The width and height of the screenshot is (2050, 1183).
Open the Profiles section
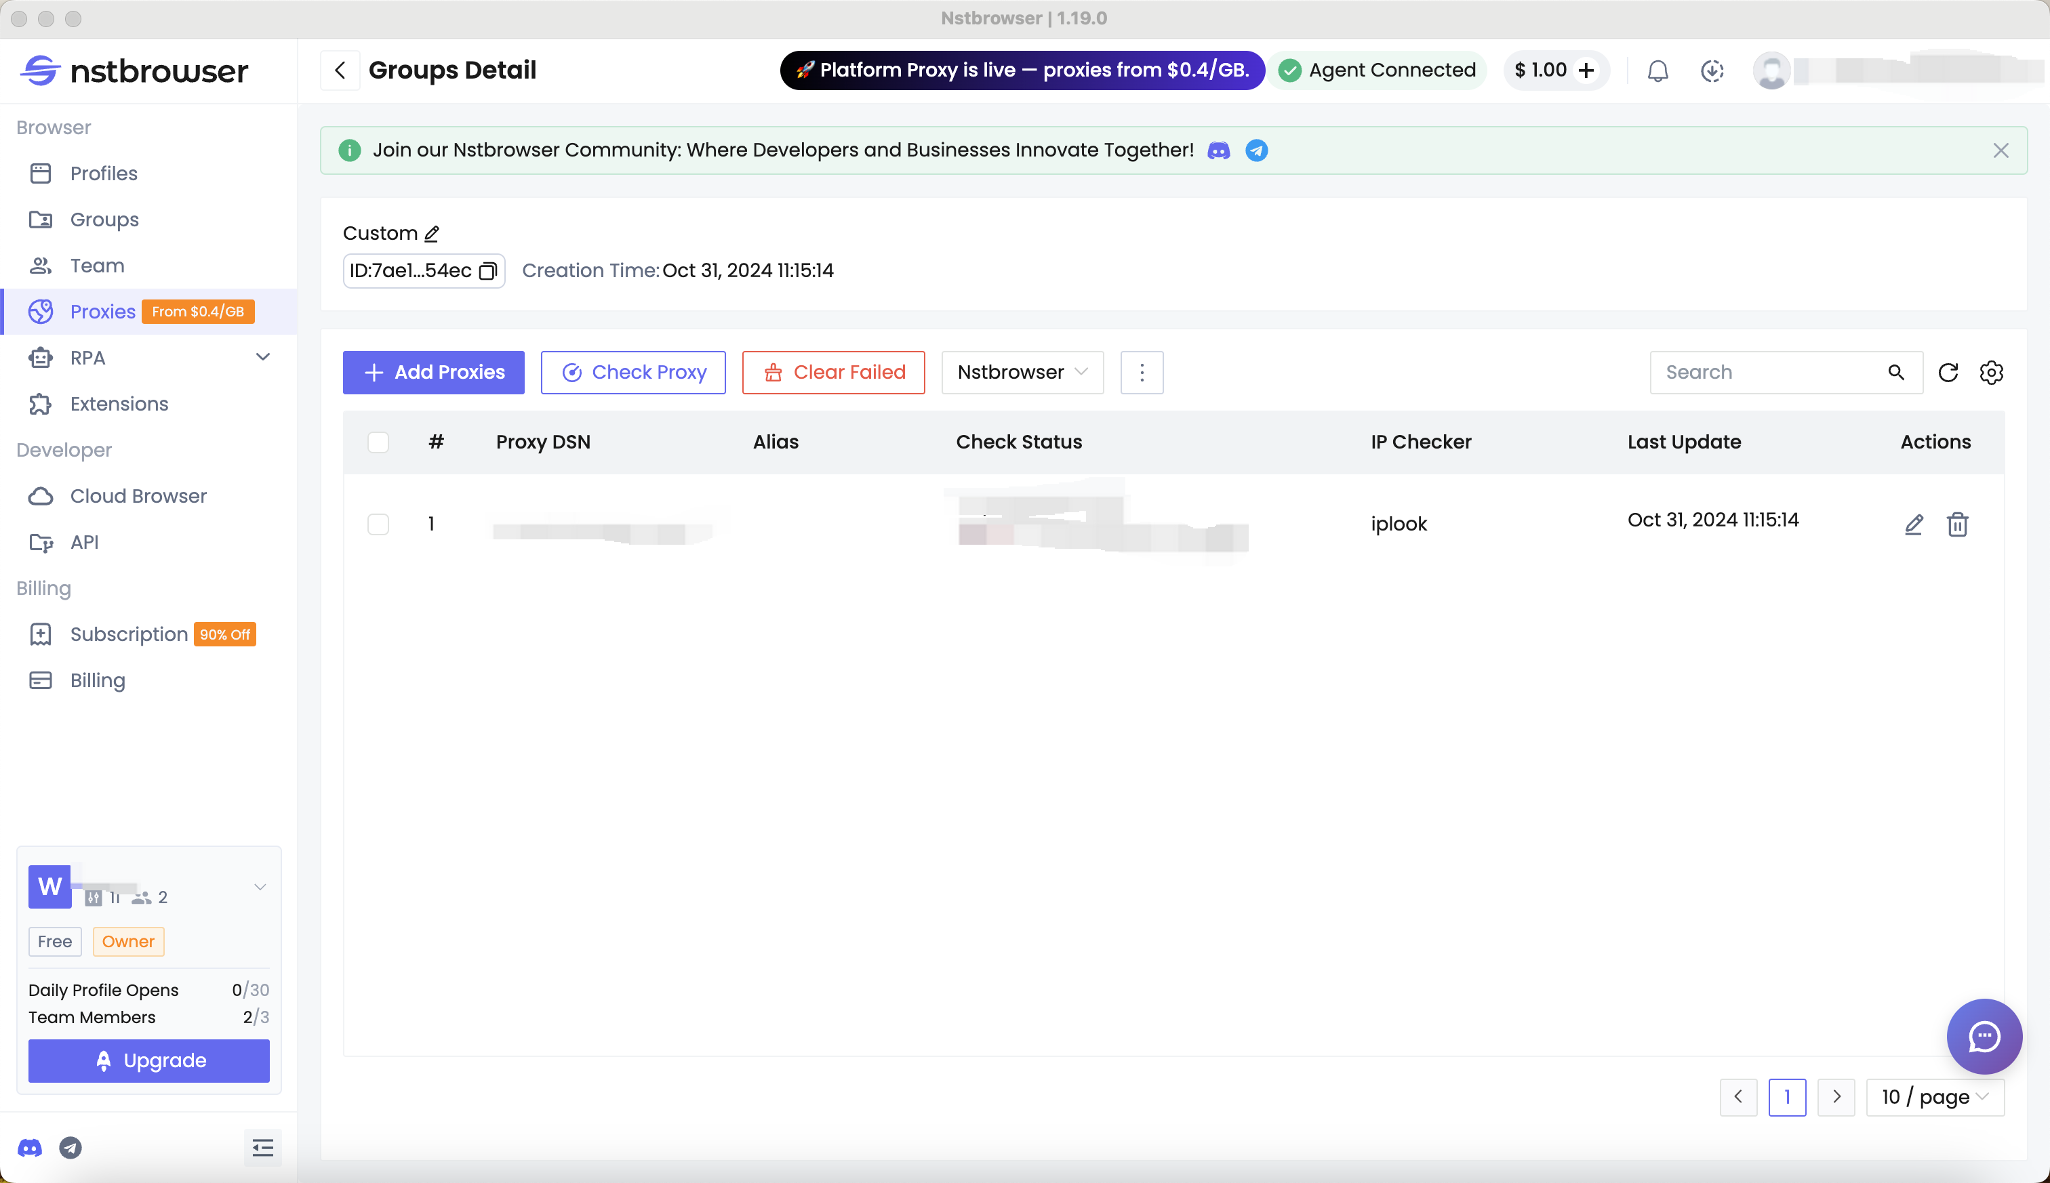click(103, 173)
